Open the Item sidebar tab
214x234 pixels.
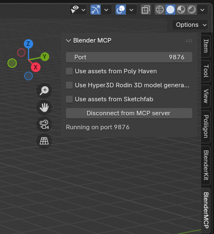(206, 46)
